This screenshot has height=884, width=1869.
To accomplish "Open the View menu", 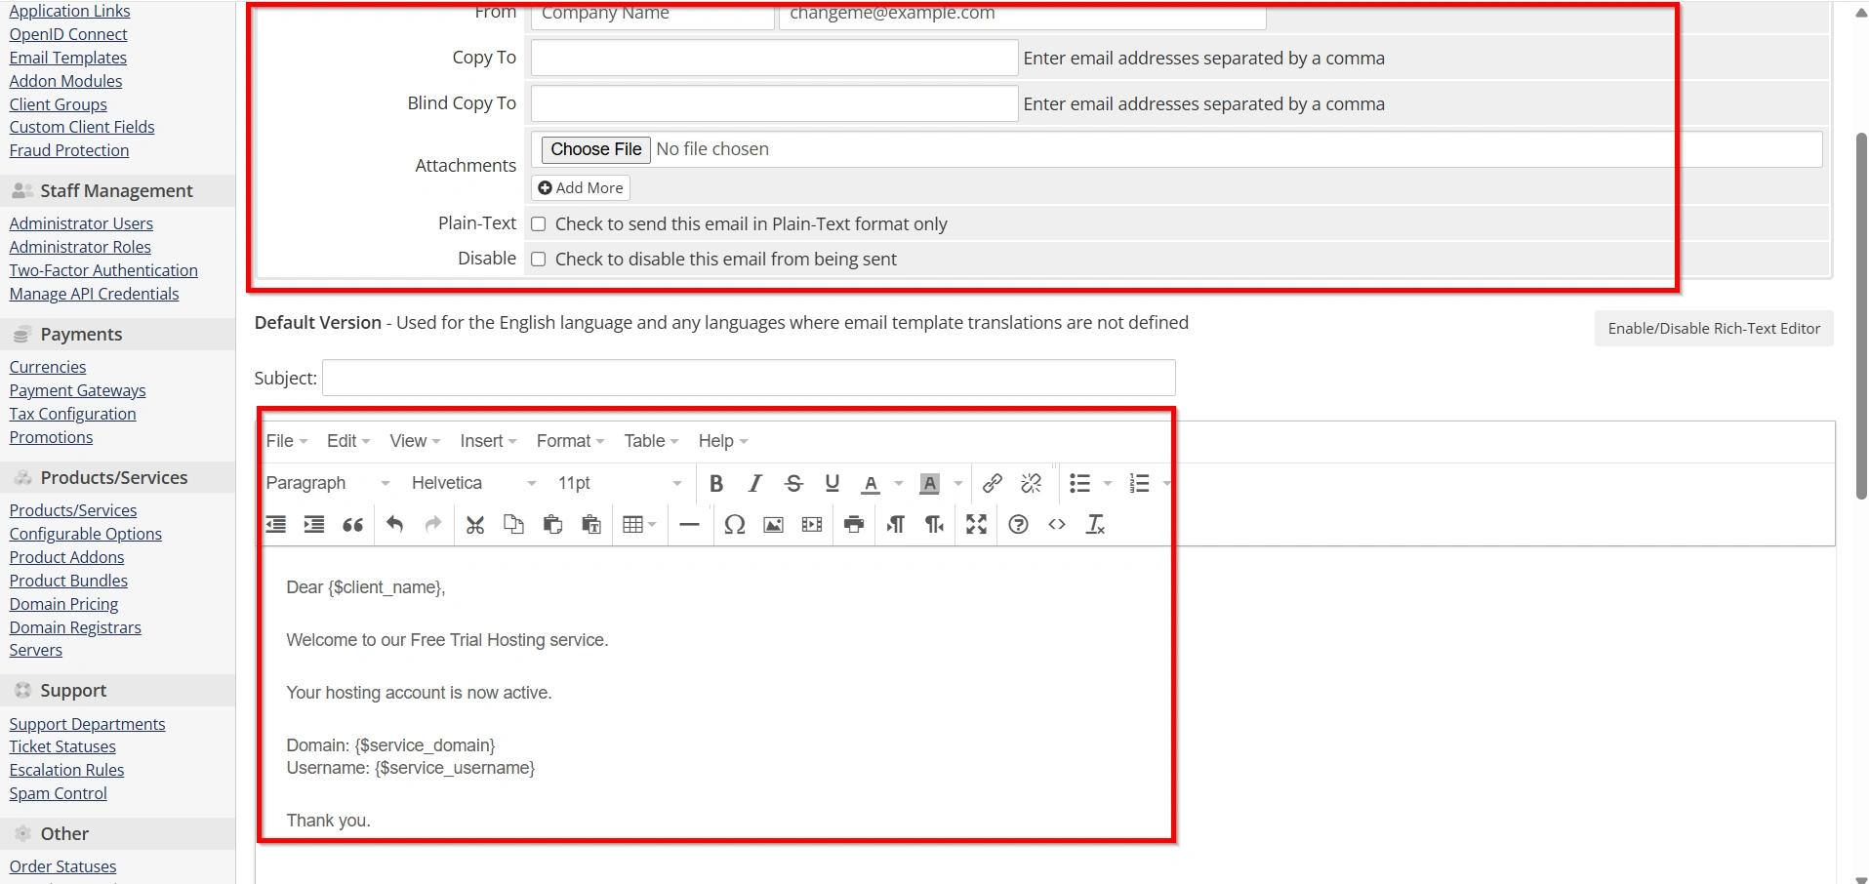I will tap(415, 441).
